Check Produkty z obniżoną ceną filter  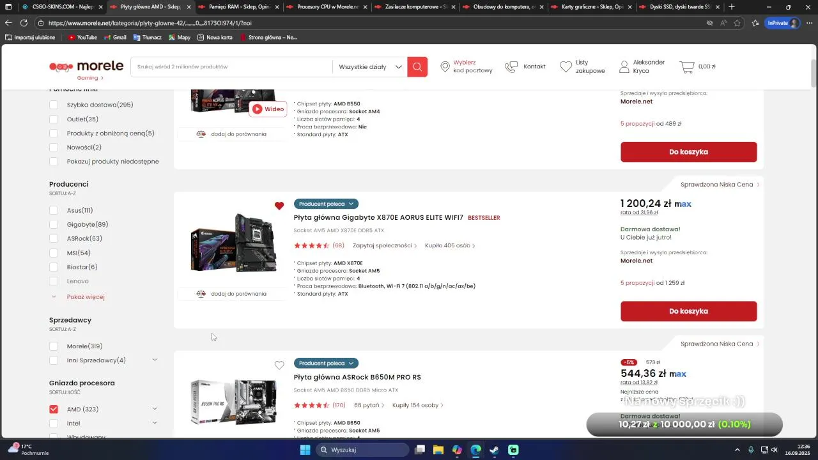pyautogui.click(x=54, y=134)
